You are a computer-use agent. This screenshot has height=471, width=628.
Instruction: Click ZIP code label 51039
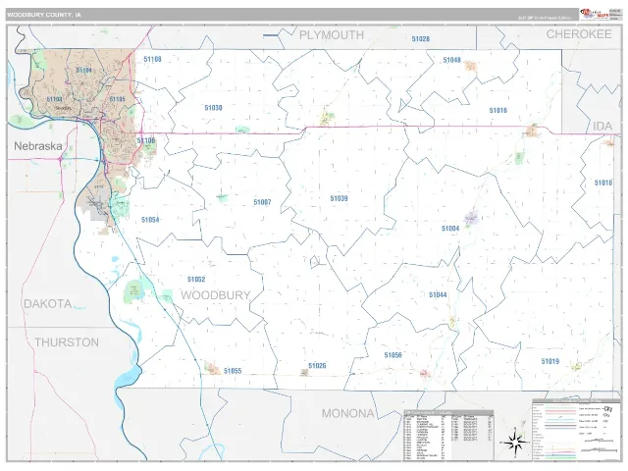339,198
